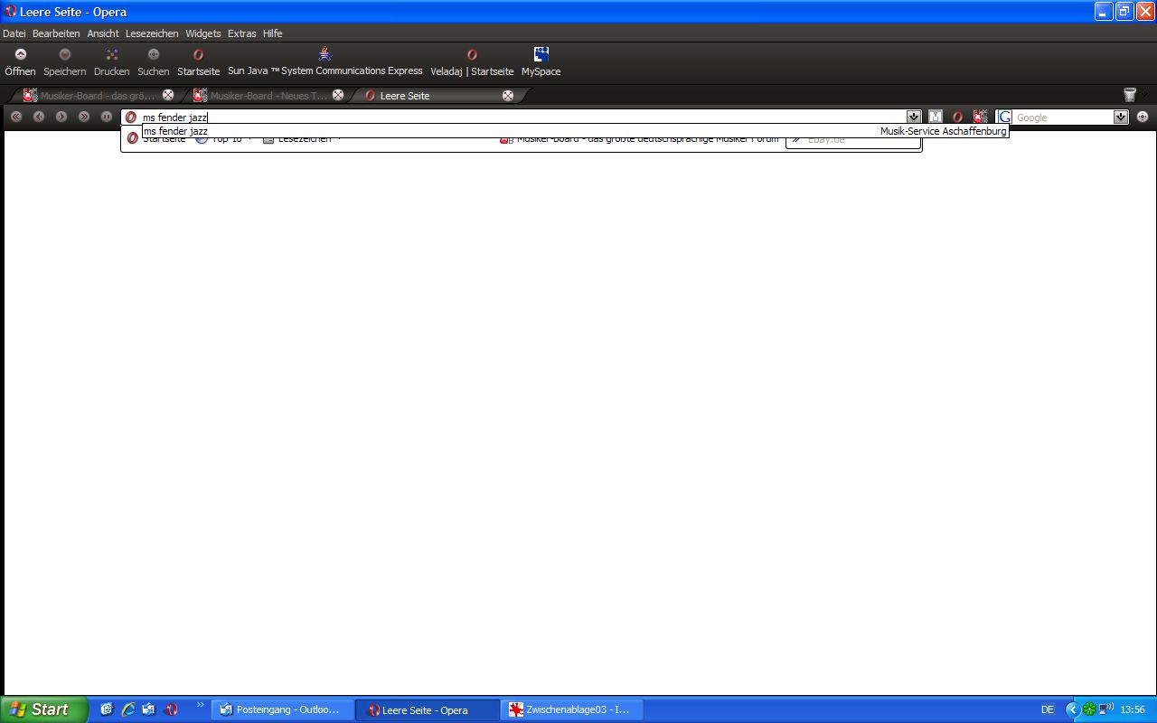Click the Opera icon inside the address field
The image size is (1157, 723).
pyautogui.click(x=131, y=117)
